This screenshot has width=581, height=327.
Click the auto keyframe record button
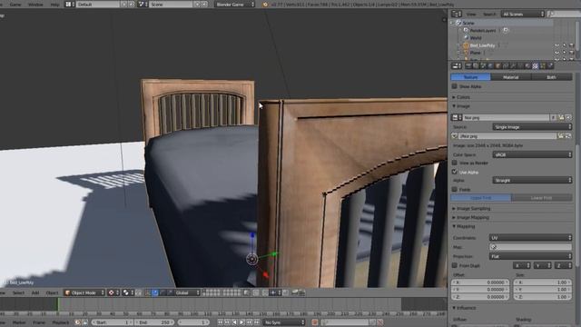315,322
